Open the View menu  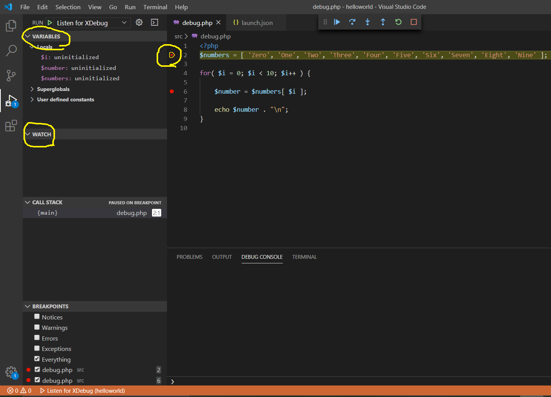95,7
